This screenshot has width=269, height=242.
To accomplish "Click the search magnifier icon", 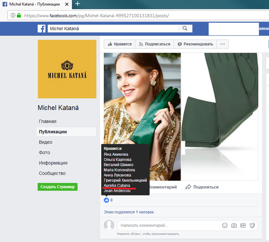I will coord(185,28).
